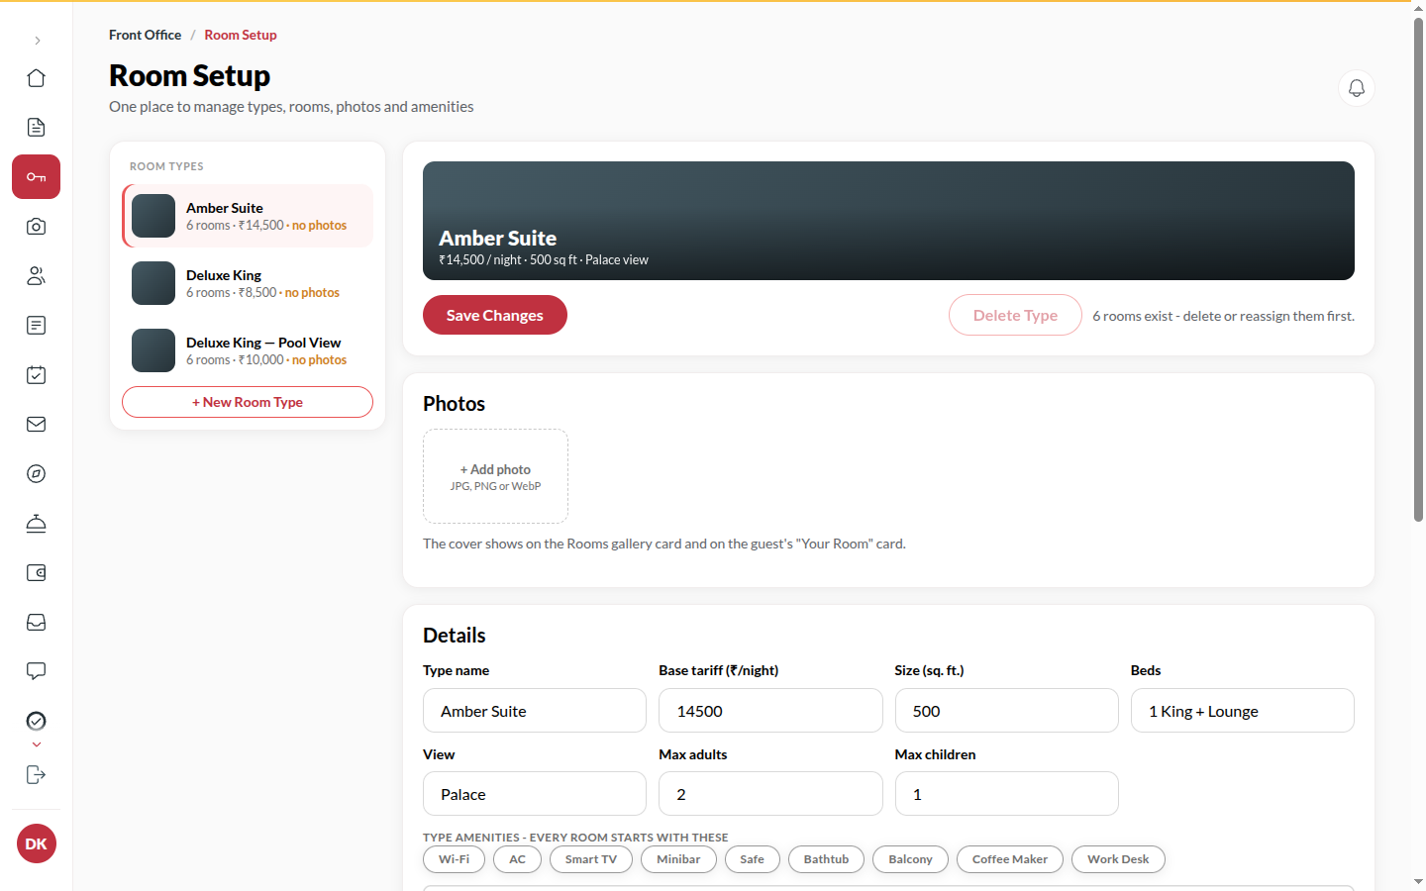Click the Delete Type button
Viewport: 1426px width, 891px height.
tap(1015, 315)
